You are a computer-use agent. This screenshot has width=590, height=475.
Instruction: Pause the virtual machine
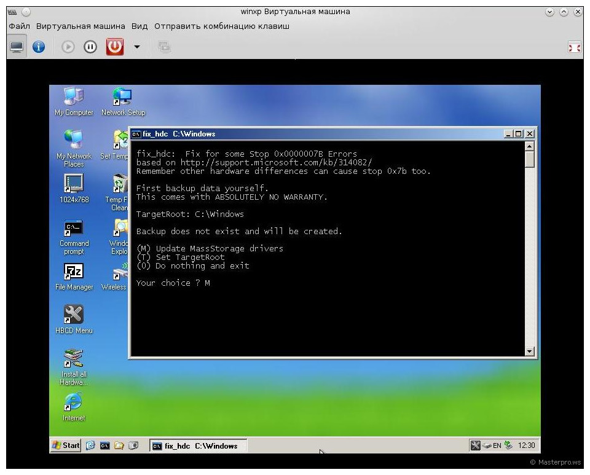[90, 47]
